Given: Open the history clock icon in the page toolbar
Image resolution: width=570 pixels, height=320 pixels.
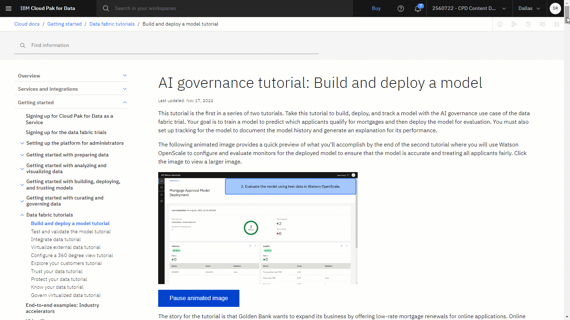Looking at the screenshot, I should (x=528, y=24).
